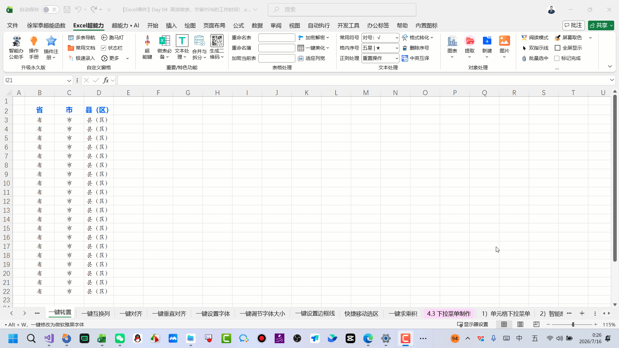Click the 共享 share button

click(601, 25)
